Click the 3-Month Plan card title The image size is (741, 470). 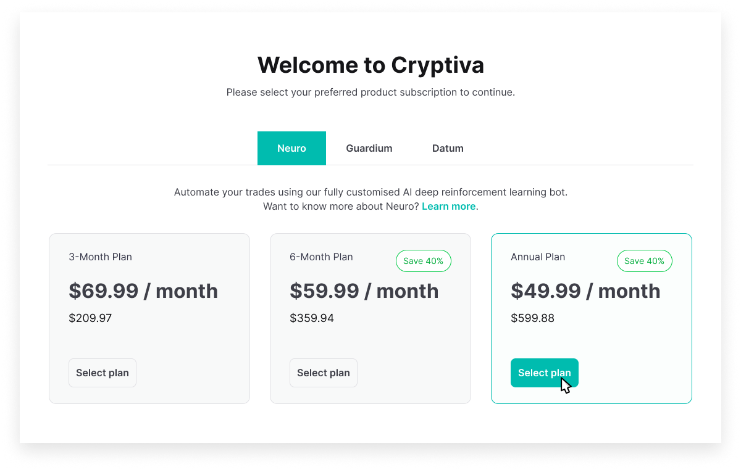pos(100,257)
